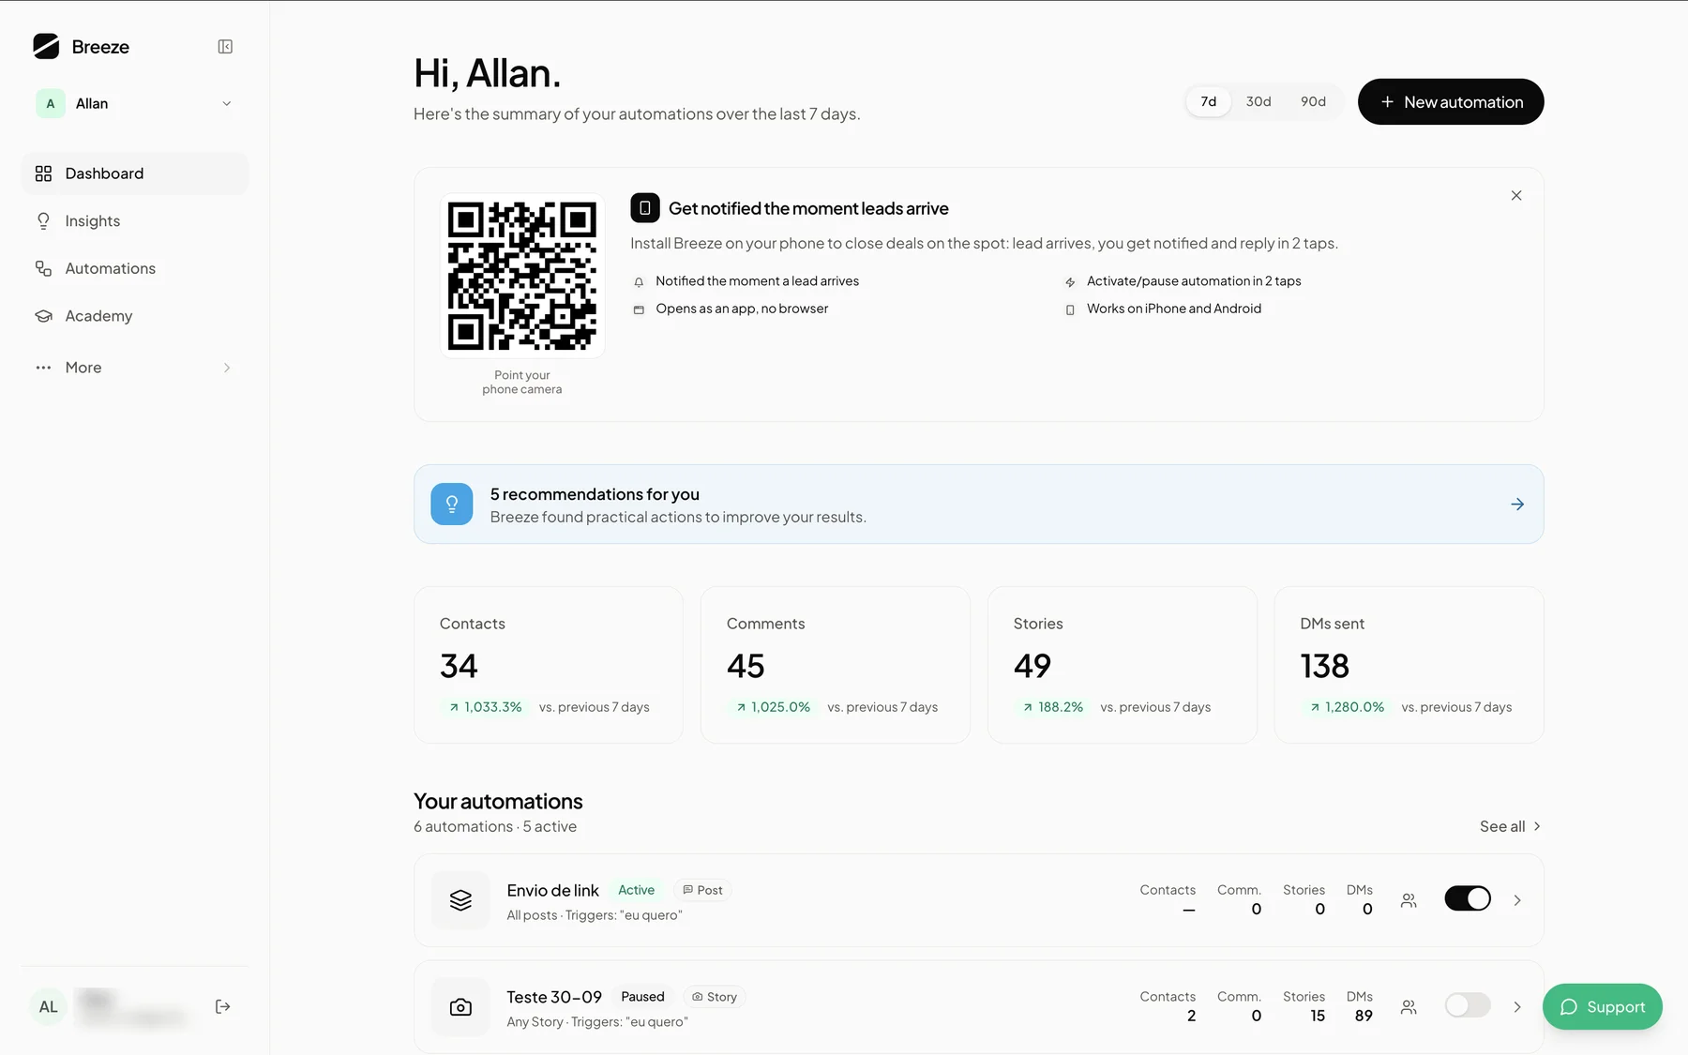The width and height of the screenshot is (1688, 1055).
Task: Select the 90d time range
Action: [1313, 101]
